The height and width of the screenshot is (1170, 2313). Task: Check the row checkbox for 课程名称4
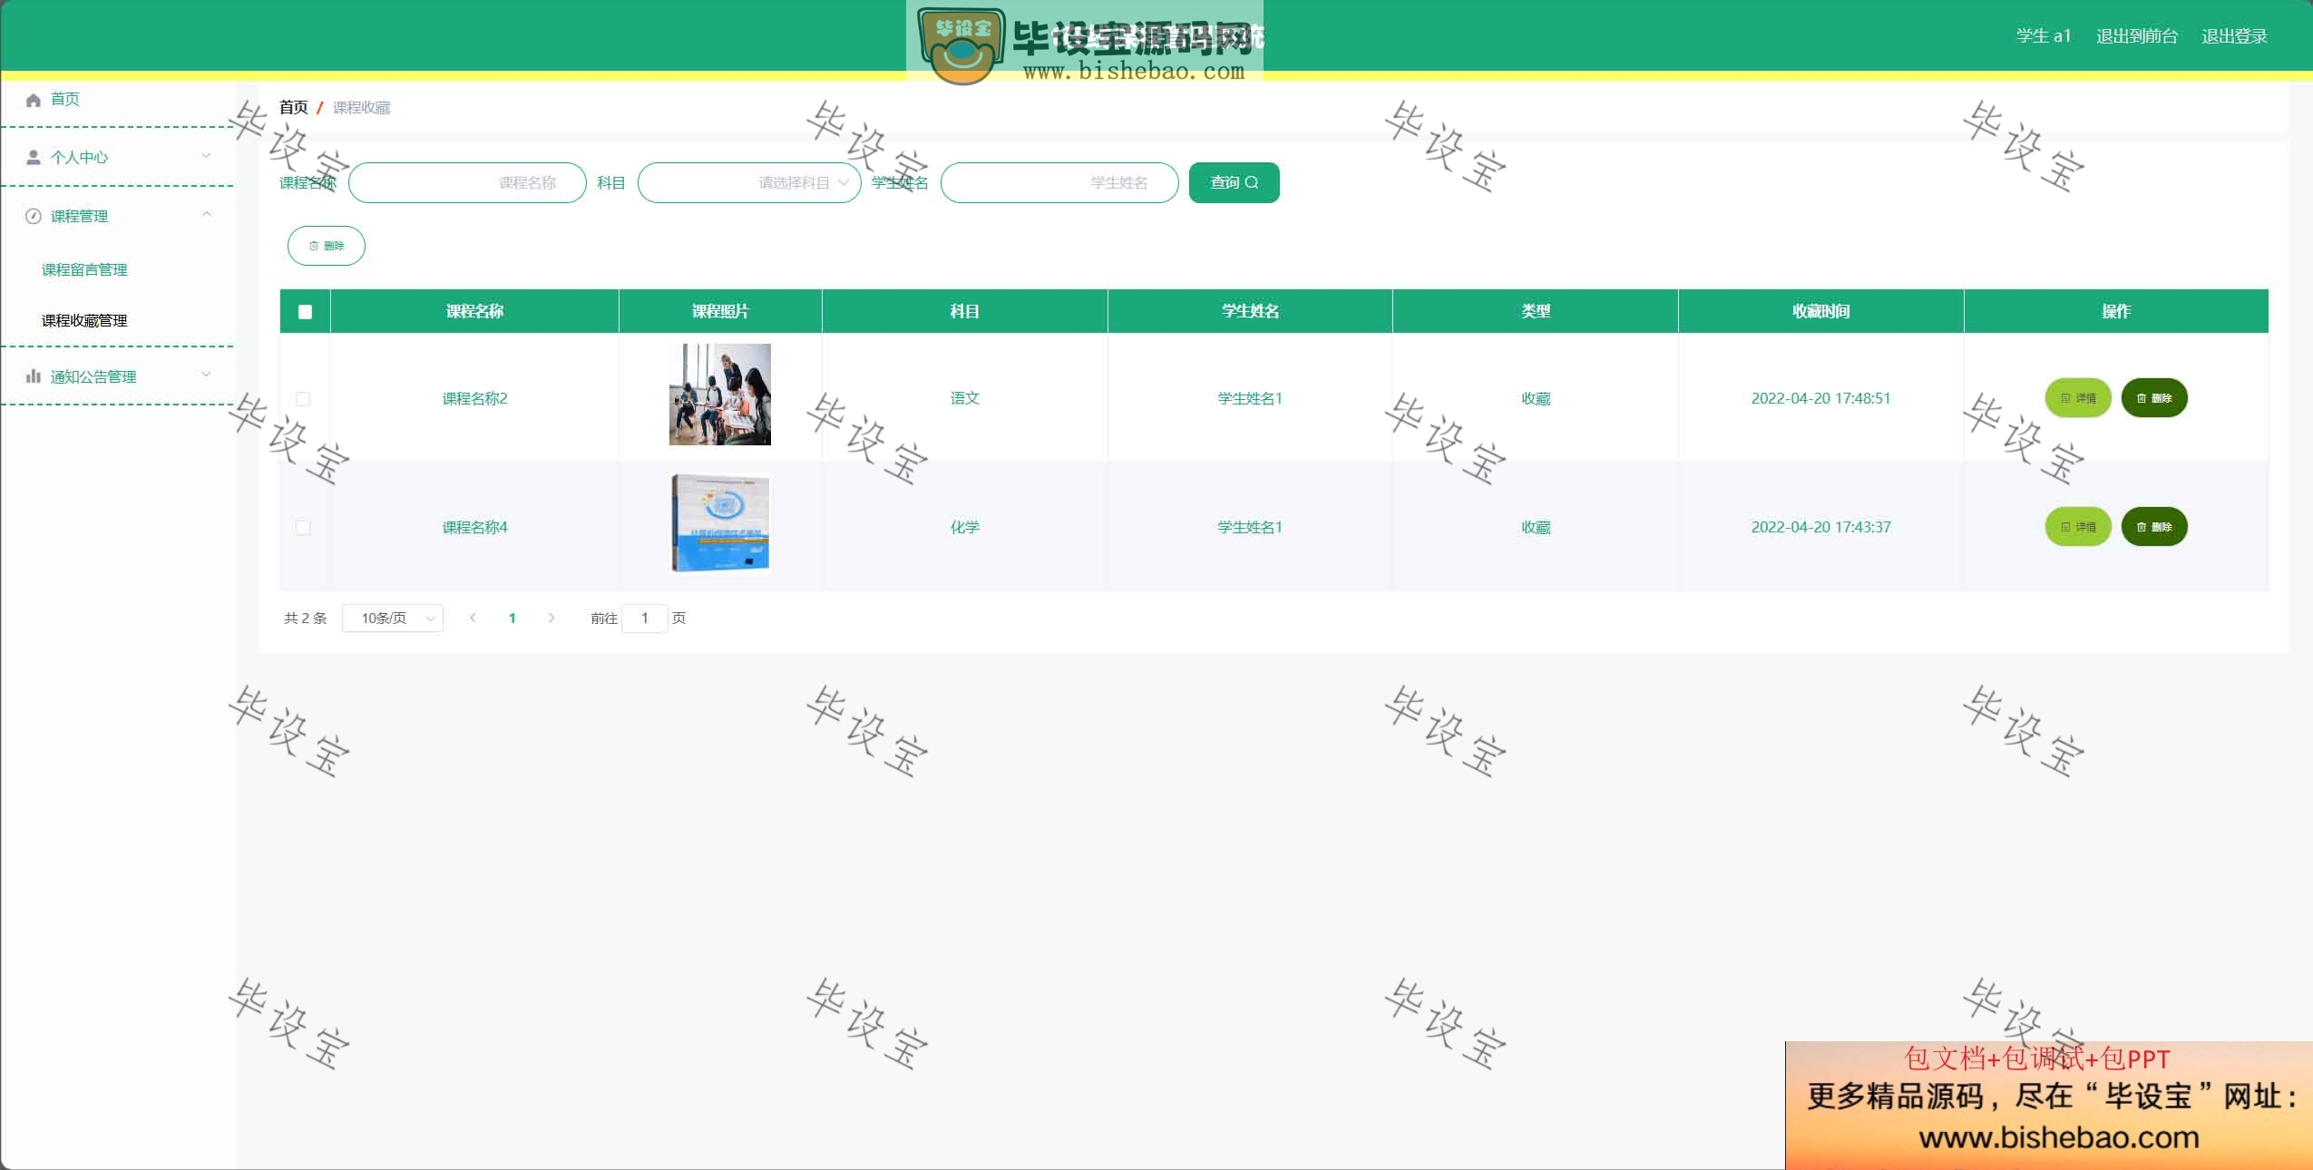303,528
